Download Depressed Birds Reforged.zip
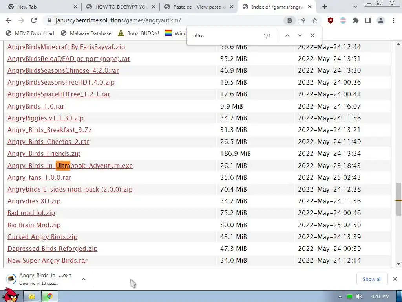 [52, 249]
